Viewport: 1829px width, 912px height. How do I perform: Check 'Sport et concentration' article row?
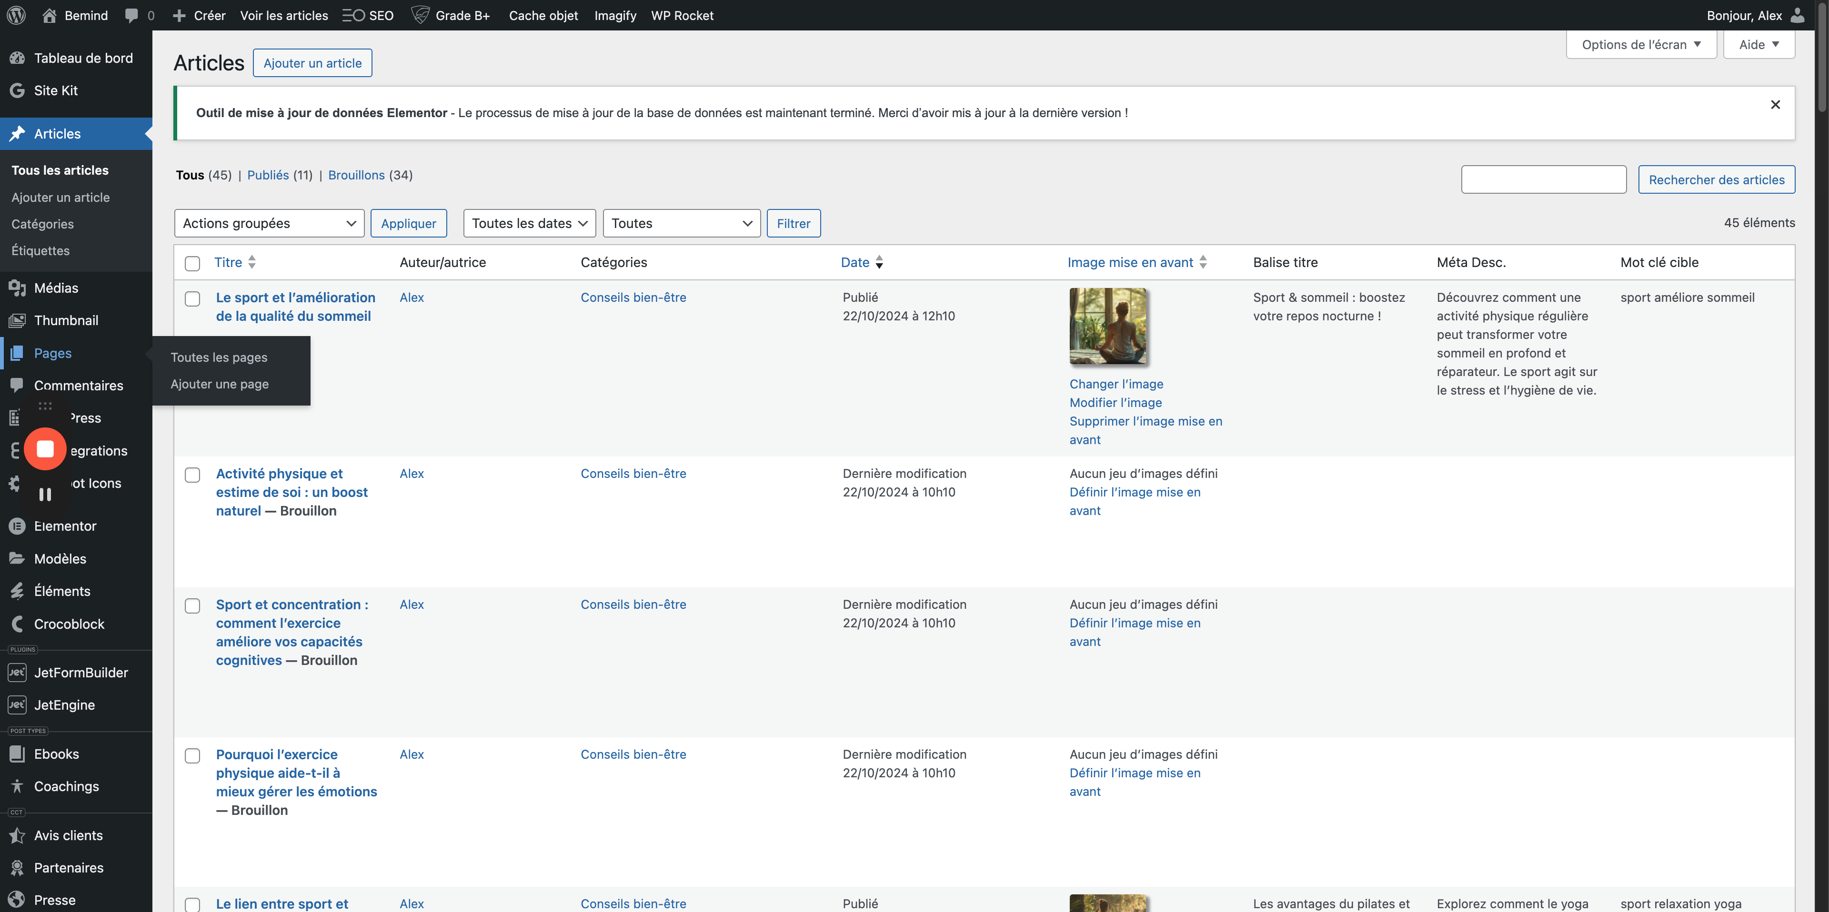tap(192, 605)
